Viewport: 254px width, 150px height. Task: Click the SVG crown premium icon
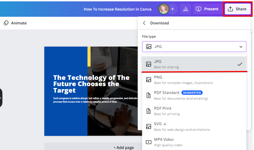point(165,124)
